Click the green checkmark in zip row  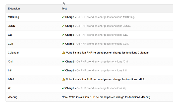pos(63,88)
